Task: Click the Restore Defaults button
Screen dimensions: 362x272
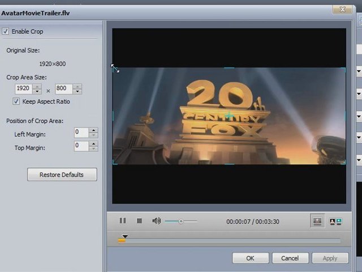Action: (62, 175)
